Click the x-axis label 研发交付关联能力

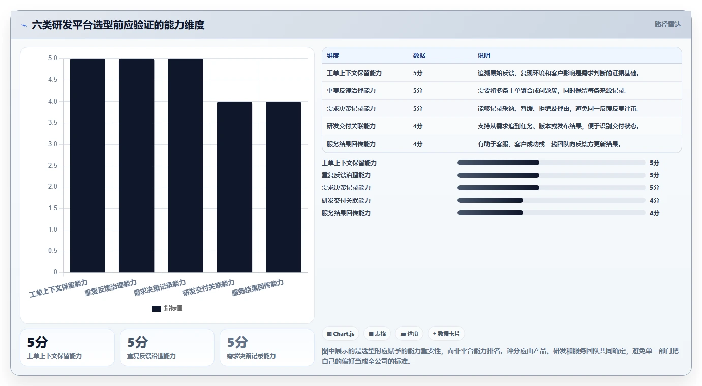pos(209,287)
